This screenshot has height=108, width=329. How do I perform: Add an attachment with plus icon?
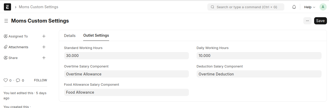click(44, 47)
